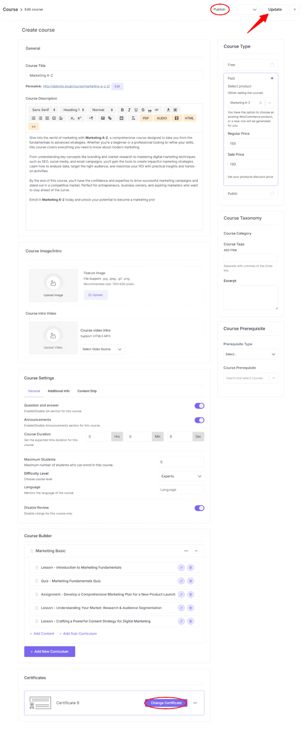Select the Free course type radio button
This screenshot has height=734, width=304.
pos(272,64)
